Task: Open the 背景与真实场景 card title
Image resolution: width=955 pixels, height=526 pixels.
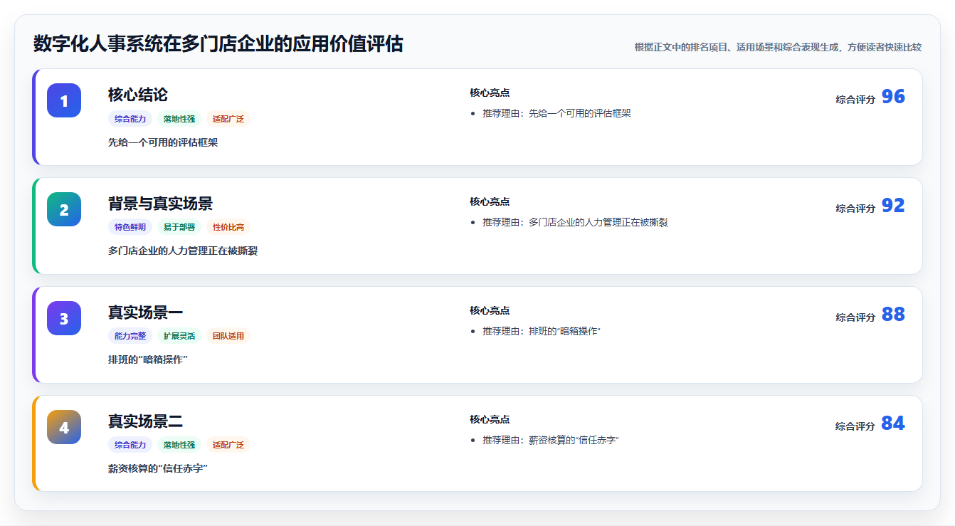Action: 160,204
